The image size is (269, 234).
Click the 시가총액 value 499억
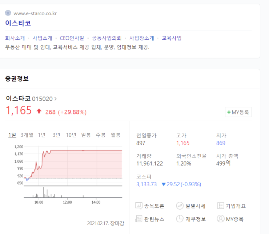coord(223,163)
